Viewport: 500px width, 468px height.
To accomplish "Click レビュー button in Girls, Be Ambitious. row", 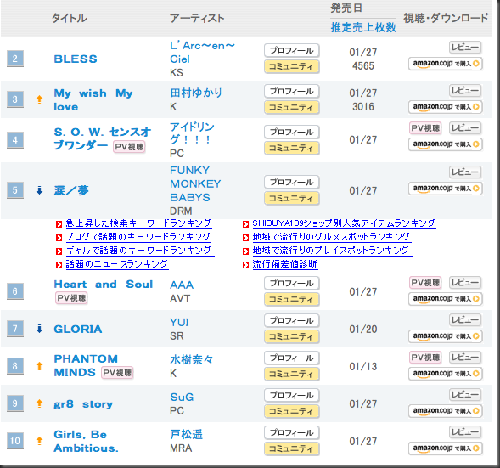I will click(x=465, y=432).
